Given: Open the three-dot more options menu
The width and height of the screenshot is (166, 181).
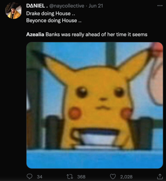Looking at the screenshot, I should [160, 5].
